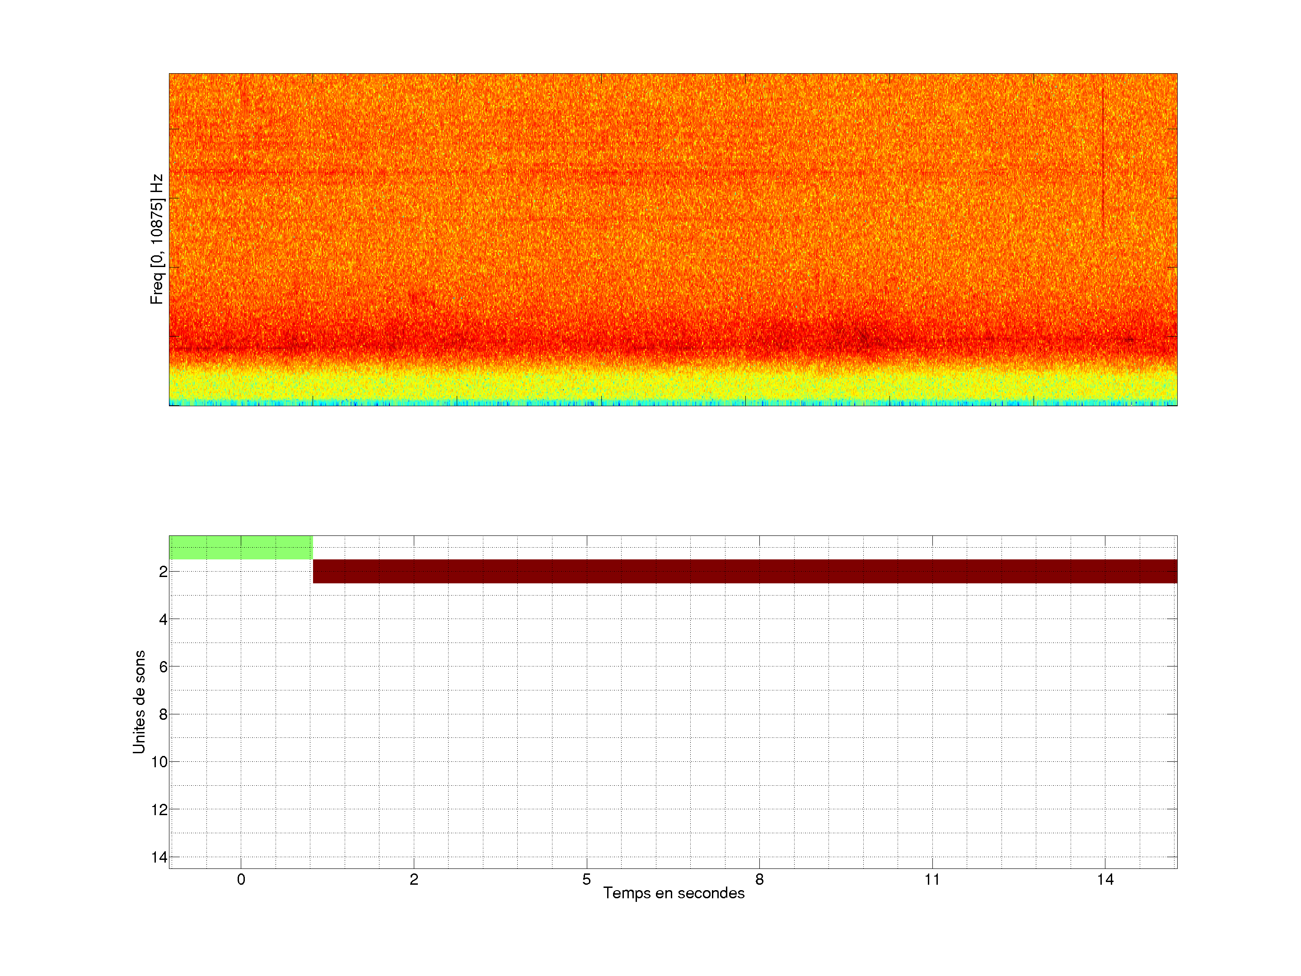
Task: Click y-axis tick label 8
Action: tap(163, 714)
